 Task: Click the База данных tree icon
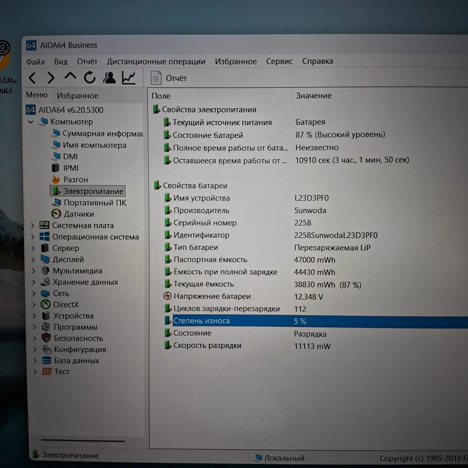[47, 360]
